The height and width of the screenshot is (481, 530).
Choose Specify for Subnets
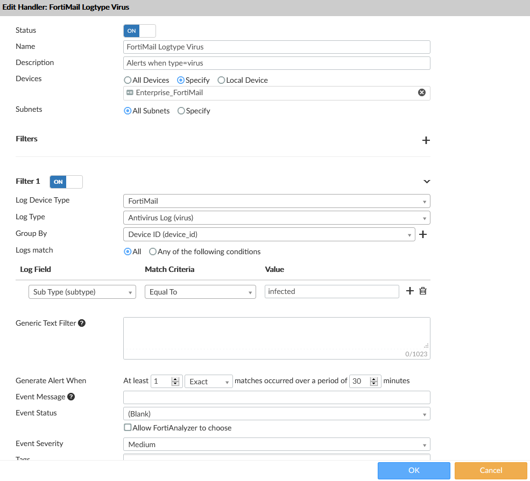click(x=181, y=111)
